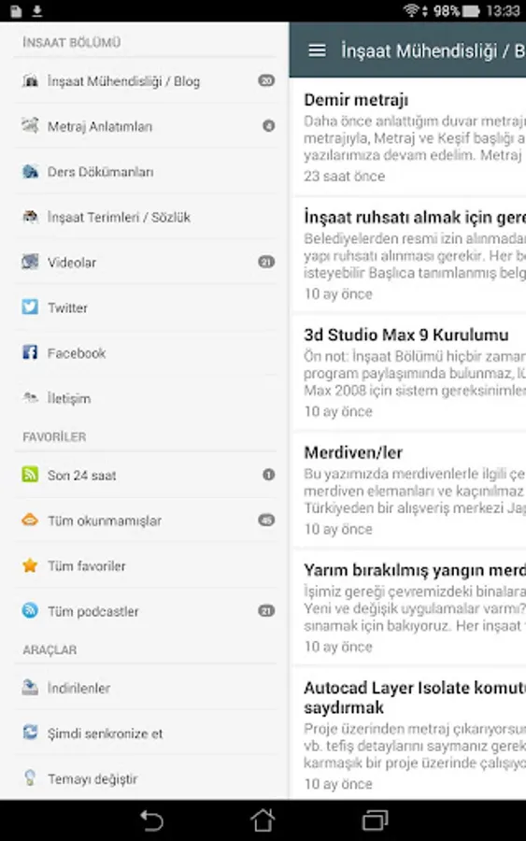
Task: Show Tüm podcastler list
Action: tap(148, 611)
